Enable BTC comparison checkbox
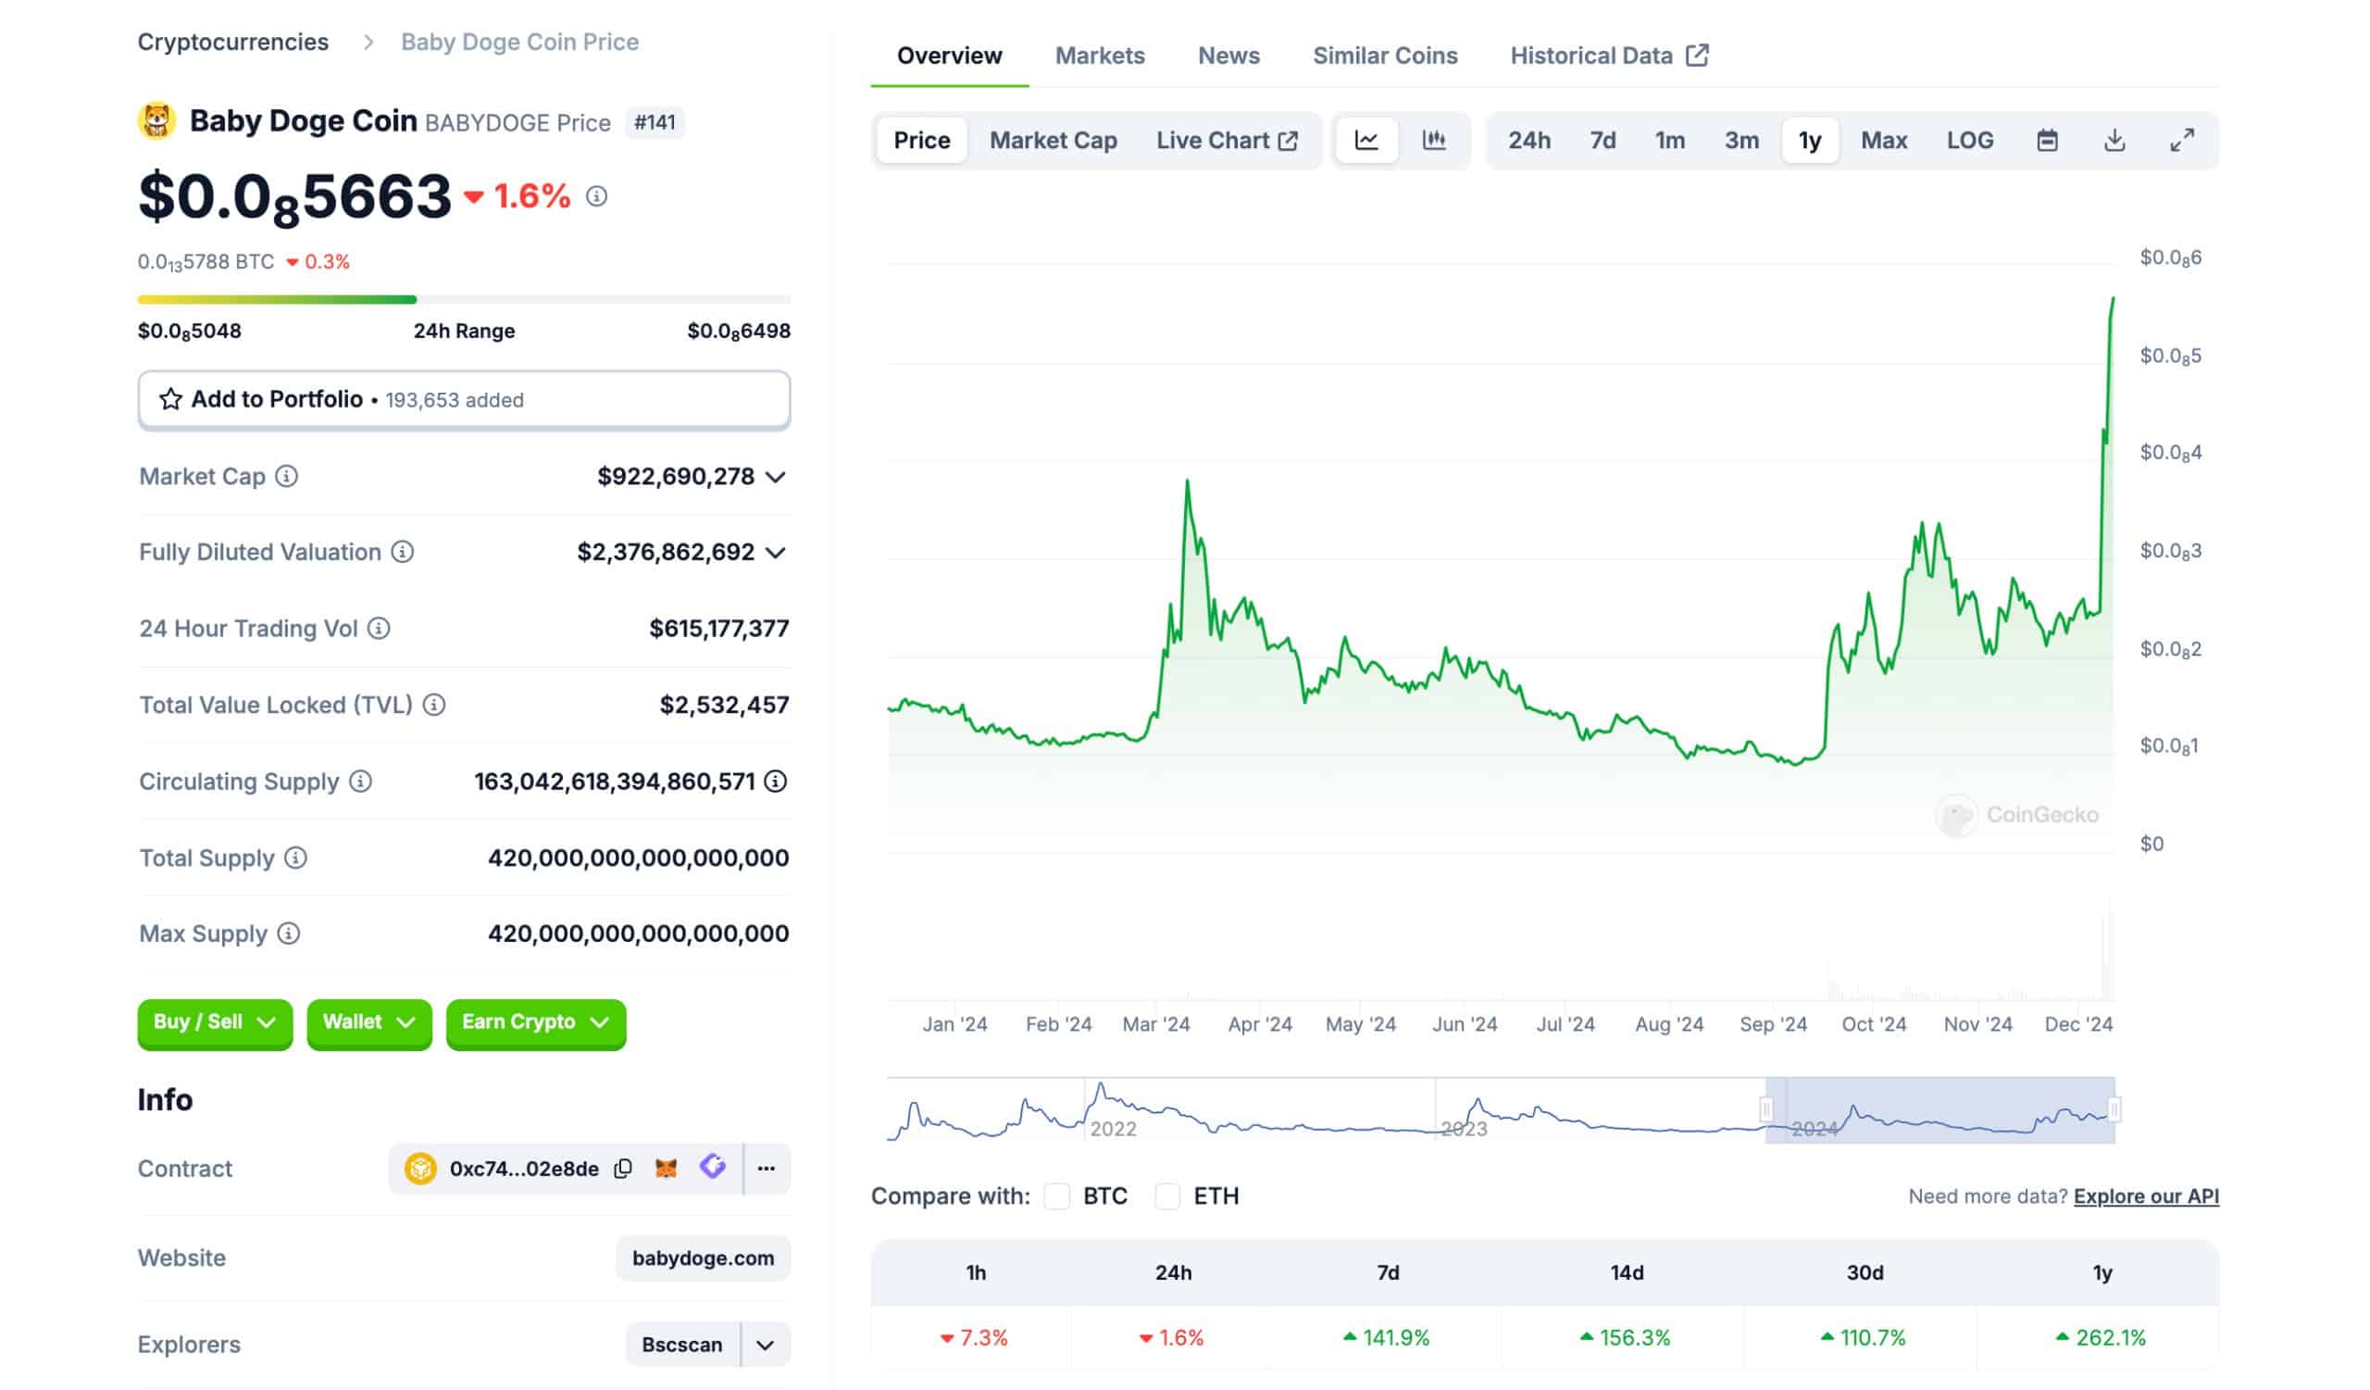This screenshot has height=1390, width=2370. (1057, 1196)
